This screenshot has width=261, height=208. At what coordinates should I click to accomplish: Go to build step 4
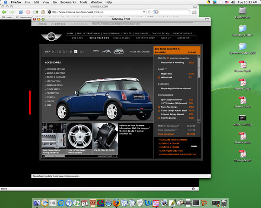tap(70, 52)
